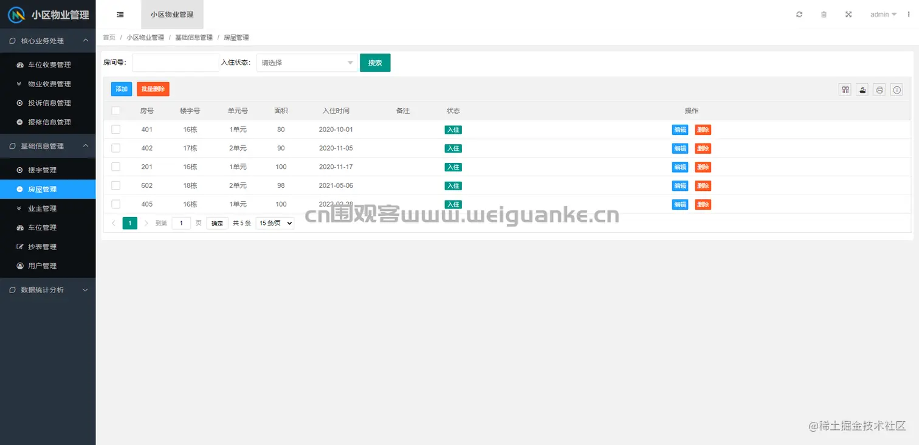Focus the 房间号 input field
The height and width of the screenshot is (445, 919).
coord(176,63)
